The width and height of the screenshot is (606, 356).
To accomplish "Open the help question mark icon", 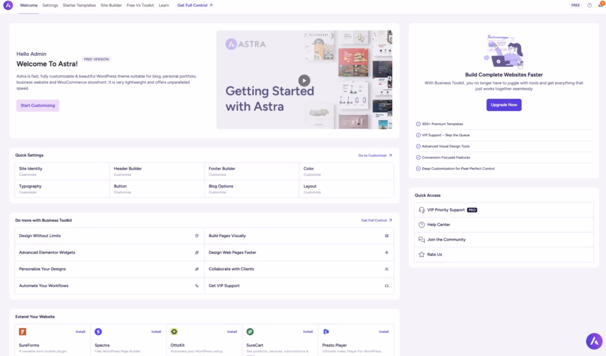I will point(589,5).
